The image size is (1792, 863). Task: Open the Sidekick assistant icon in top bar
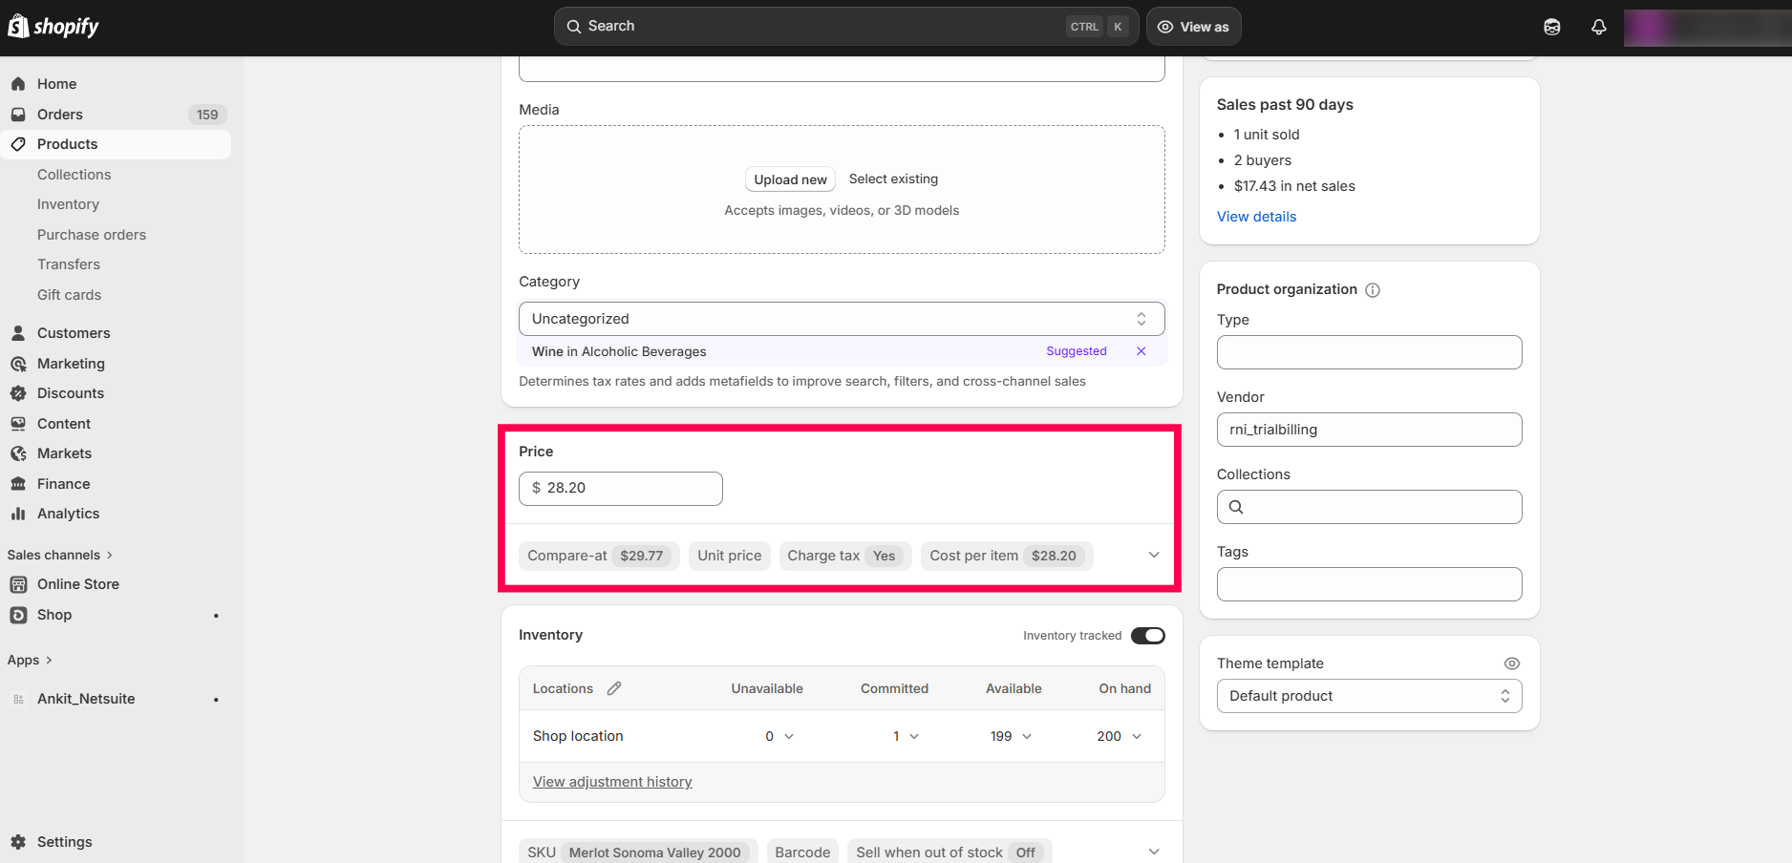(x=1551, y=27)
